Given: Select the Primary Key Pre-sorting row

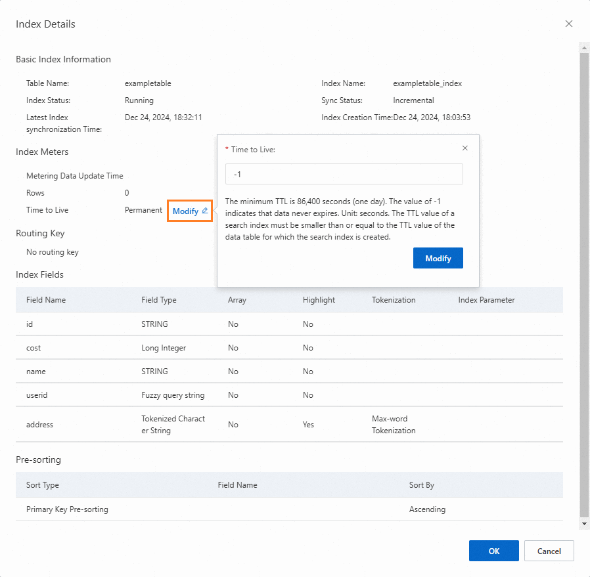Looking at the screenshot, I should [67, 509].
